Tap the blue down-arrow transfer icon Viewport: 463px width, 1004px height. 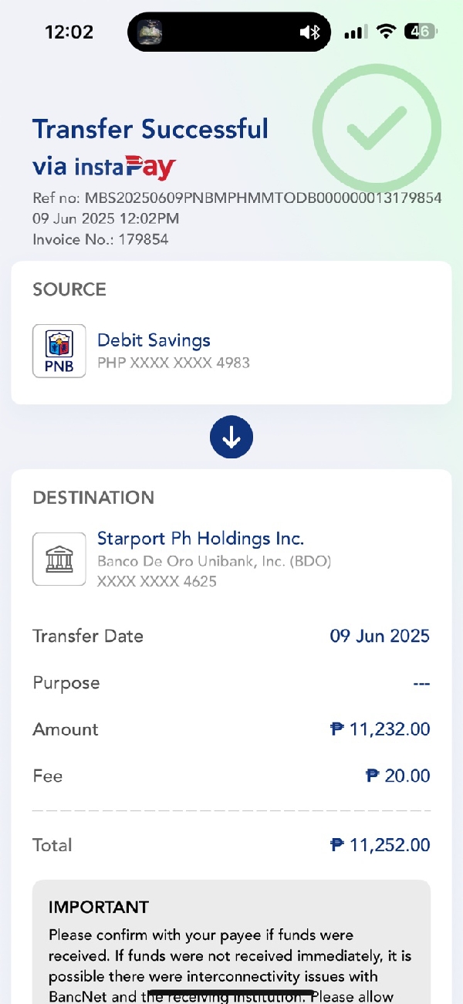click(x=231, y=437)
